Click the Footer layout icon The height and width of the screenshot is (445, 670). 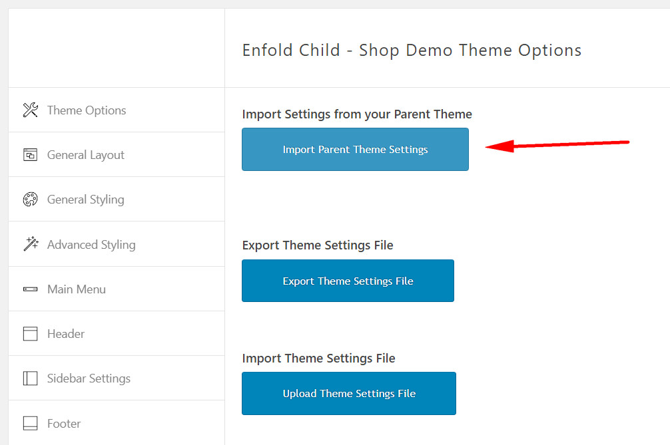(x=31, y=423)
